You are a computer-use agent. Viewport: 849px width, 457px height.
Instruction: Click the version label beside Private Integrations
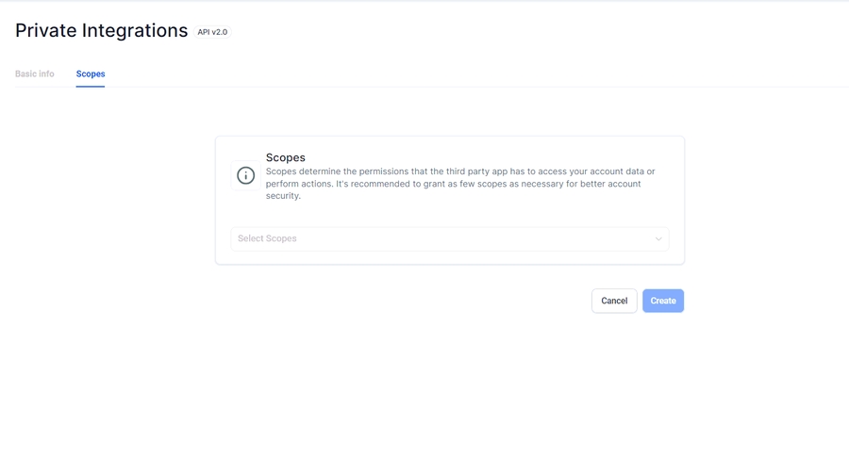coord(212,32)
